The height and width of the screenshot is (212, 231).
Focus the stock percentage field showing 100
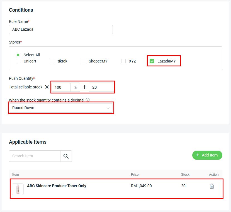(x=62, y=87)
